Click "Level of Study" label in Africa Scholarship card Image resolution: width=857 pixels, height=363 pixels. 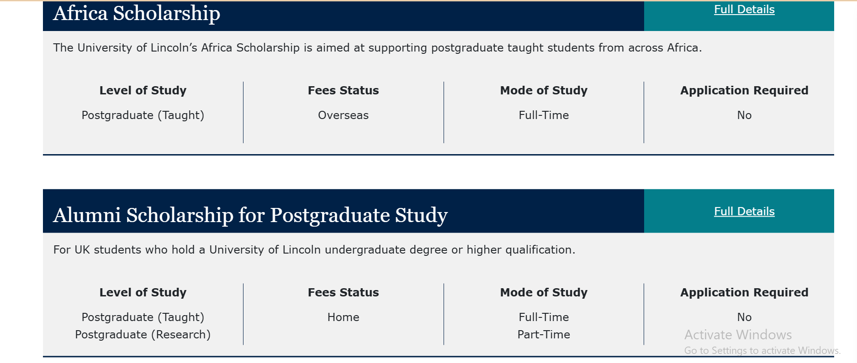click(x=143, y=91)
